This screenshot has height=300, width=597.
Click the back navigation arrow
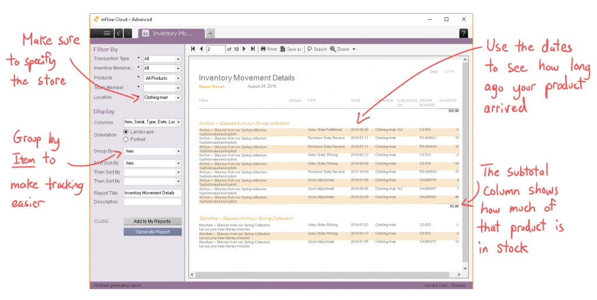point(118,33)
